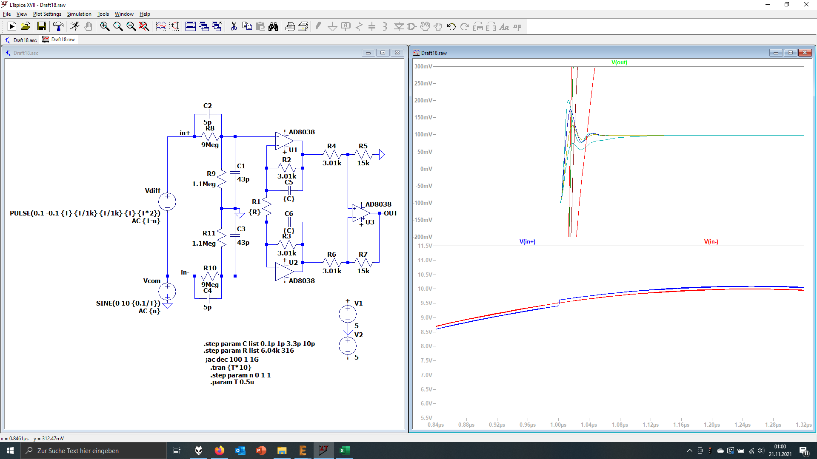Click the Pick Visible Traces icon
Viewport: 817px width, 459px height.
[x=161, y=26]
